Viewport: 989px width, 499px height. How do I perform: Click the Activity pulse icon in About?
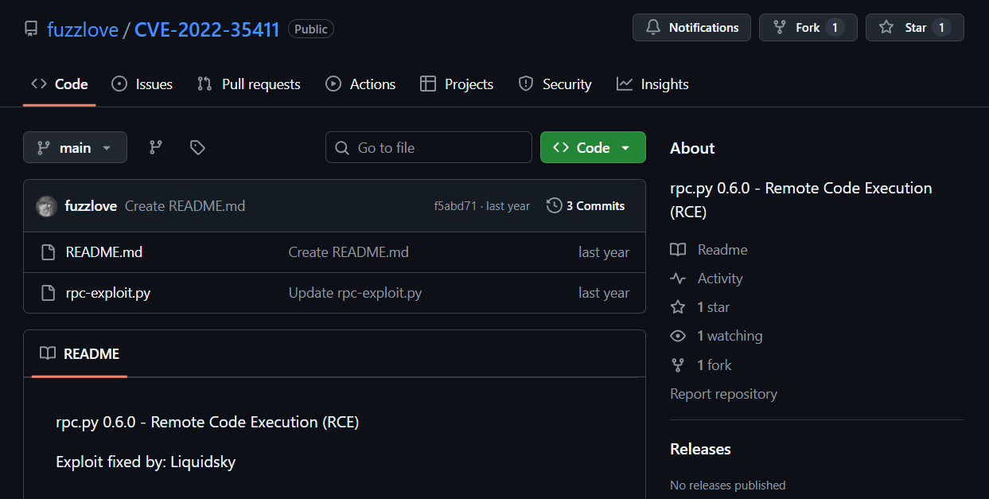point(678,279)
